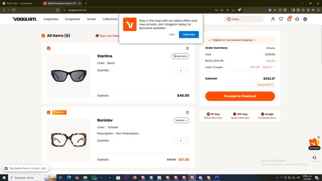Increase the Starlina quantity

tap(186, 70)
